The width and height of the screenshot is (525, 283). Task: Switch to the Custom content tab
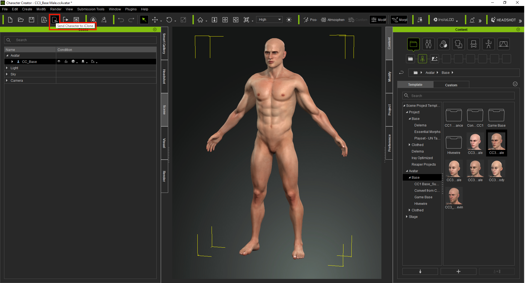tap(451, 85)
